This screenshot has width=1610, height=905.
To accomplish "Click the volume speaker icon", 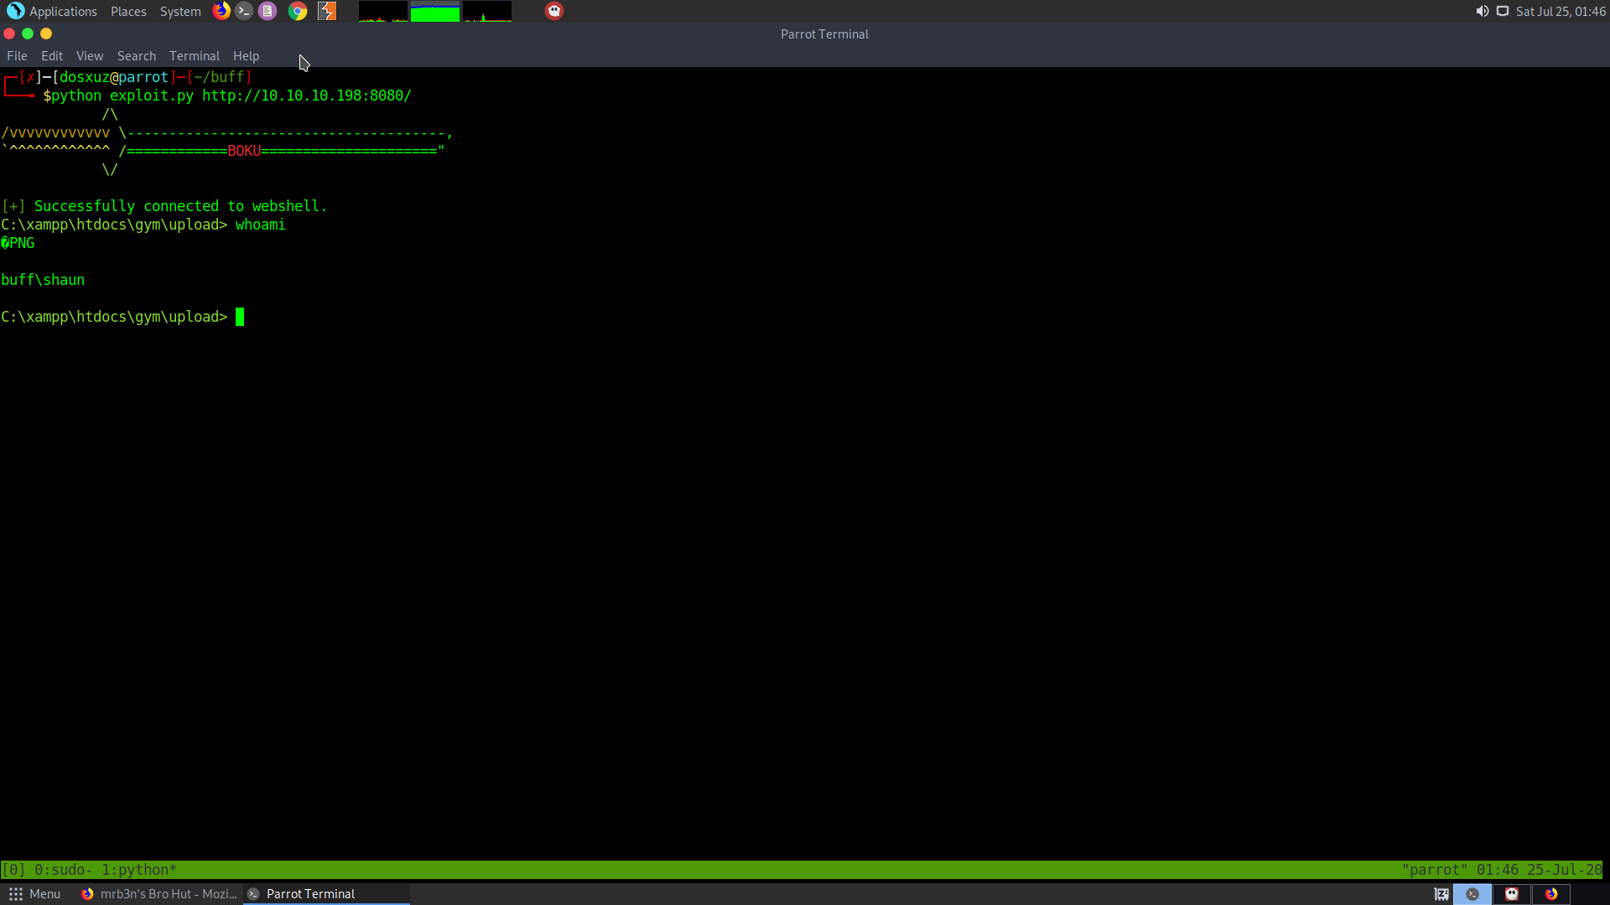I will click(x=1482, y=11).
